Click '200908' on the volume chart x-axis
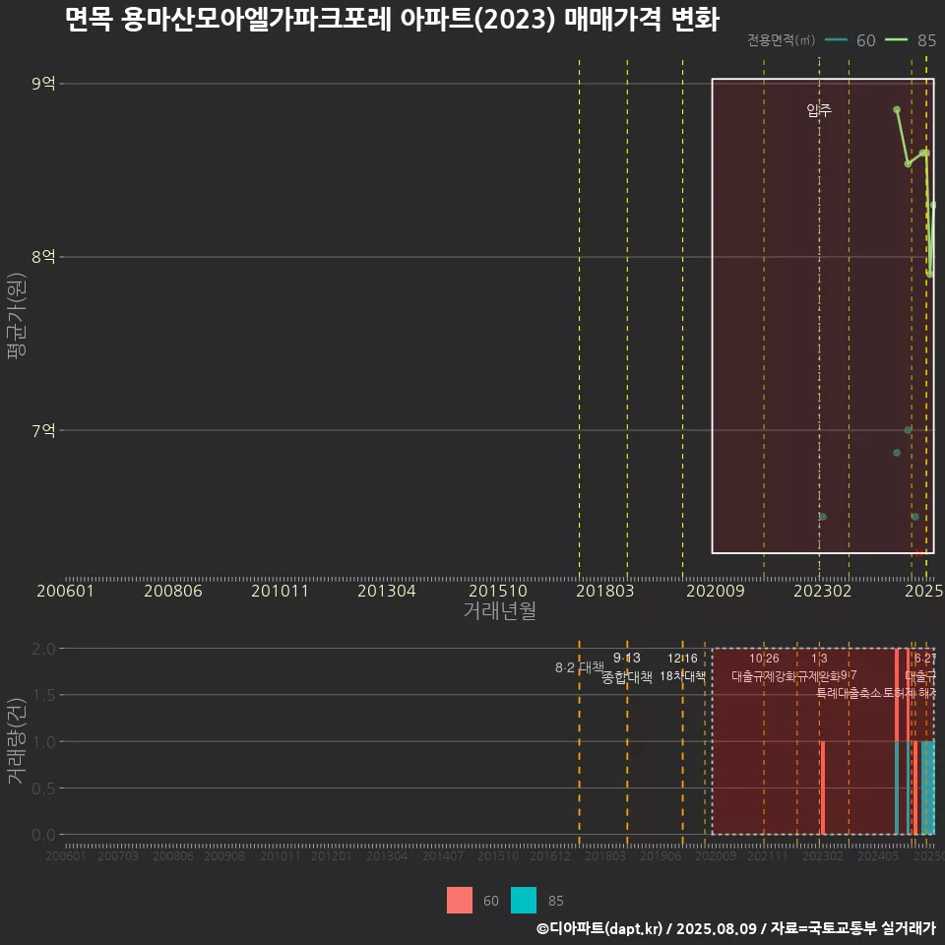Viewport: 945px width, 945px height. (x=224, y=855)
